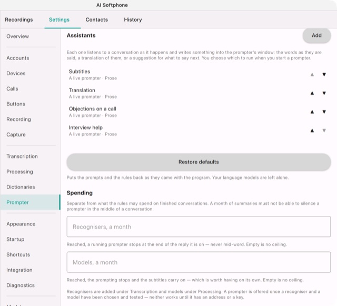This screenshot has height=306, width=337.
Task: Move Interview help assistant up
Action: pos(312,131)
